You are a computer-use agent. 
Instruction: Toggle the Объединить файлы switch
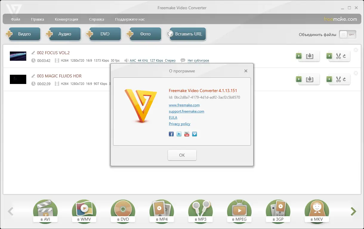coord(348,35)
